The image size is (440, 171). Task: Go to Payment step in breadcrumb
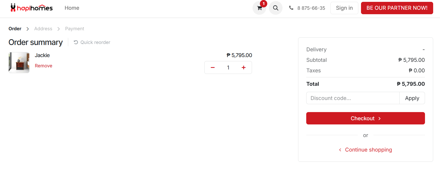pos(75,29)
